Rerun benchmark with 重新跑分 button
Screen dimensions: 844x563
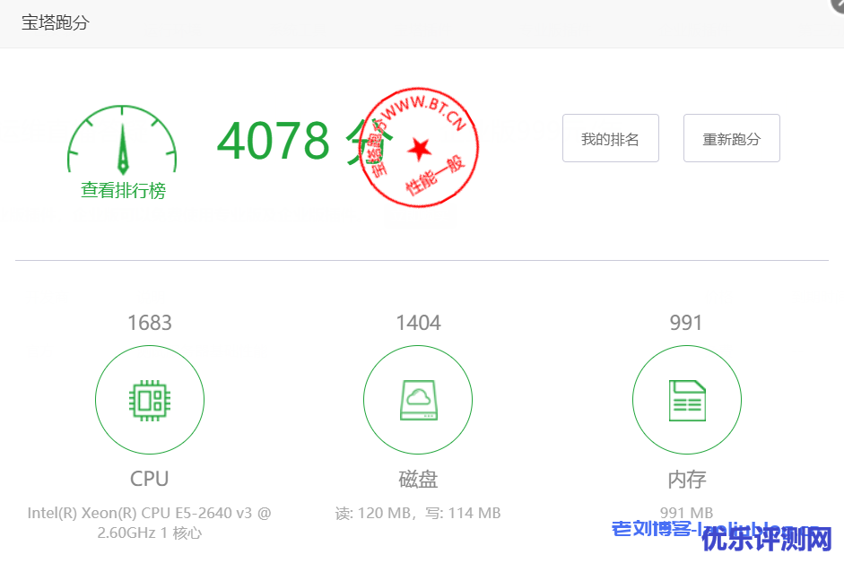tap(731, 139)
